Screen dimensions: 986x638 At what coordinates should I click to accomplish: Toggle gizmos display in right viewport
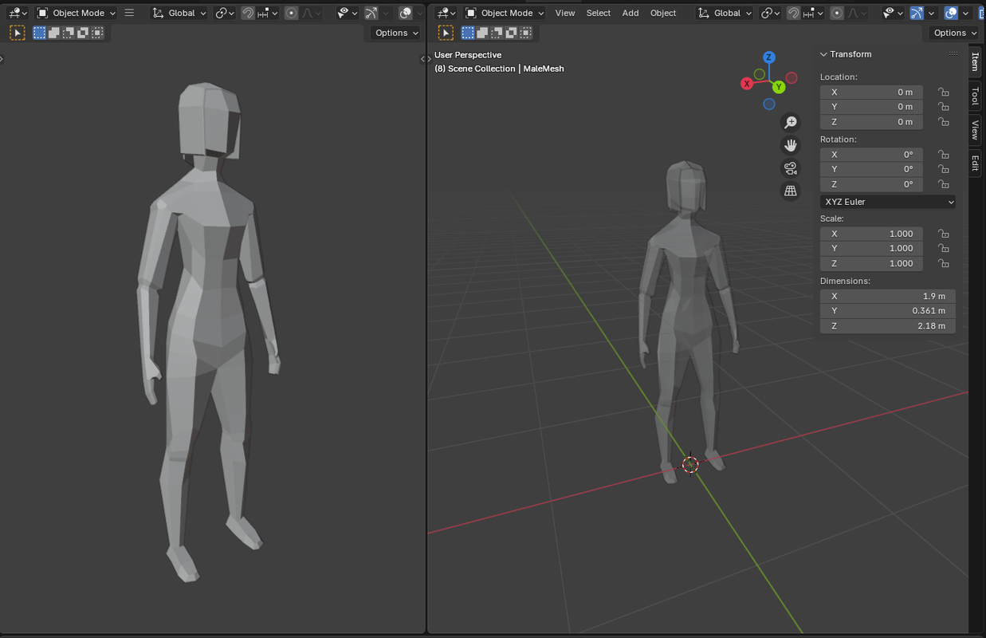tap(917, 13)
